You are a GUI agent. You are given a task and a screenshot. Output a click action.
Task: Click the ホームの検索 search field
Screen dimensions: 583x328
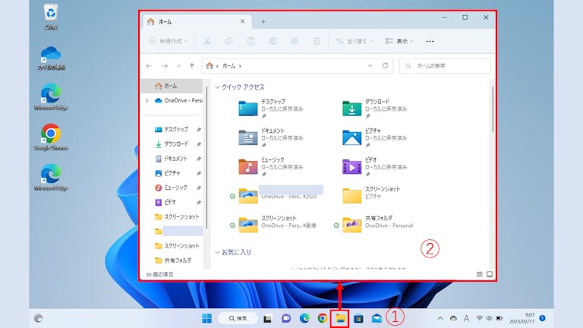445,66
